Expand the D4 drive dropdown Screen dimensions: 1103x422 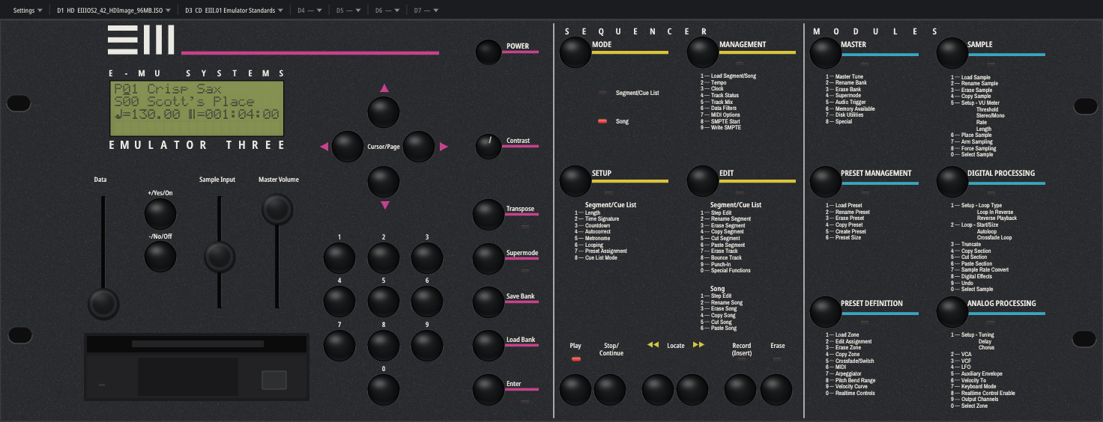coord(309,10)
